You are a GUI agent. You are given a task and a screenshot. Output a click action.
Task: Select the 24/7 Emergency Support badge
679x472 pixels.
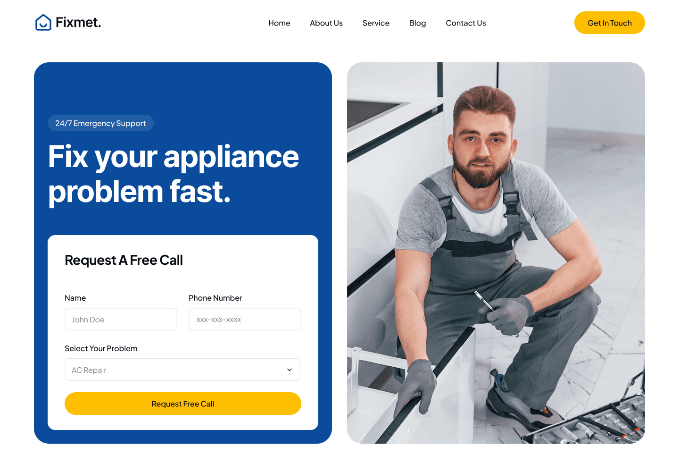100,123
